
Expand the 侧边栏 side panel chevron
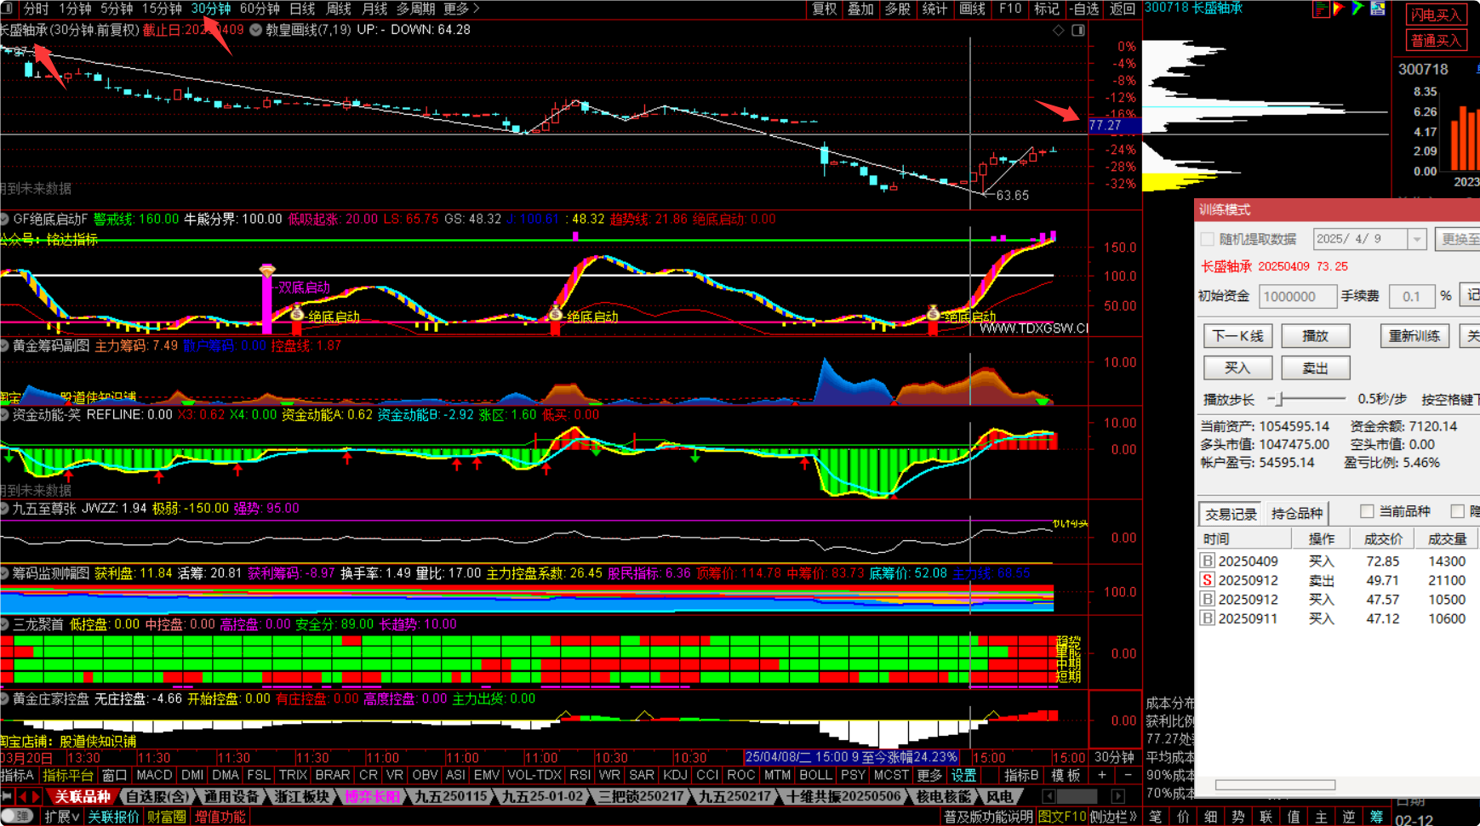pyautogui.click(x=1114, y=817)
